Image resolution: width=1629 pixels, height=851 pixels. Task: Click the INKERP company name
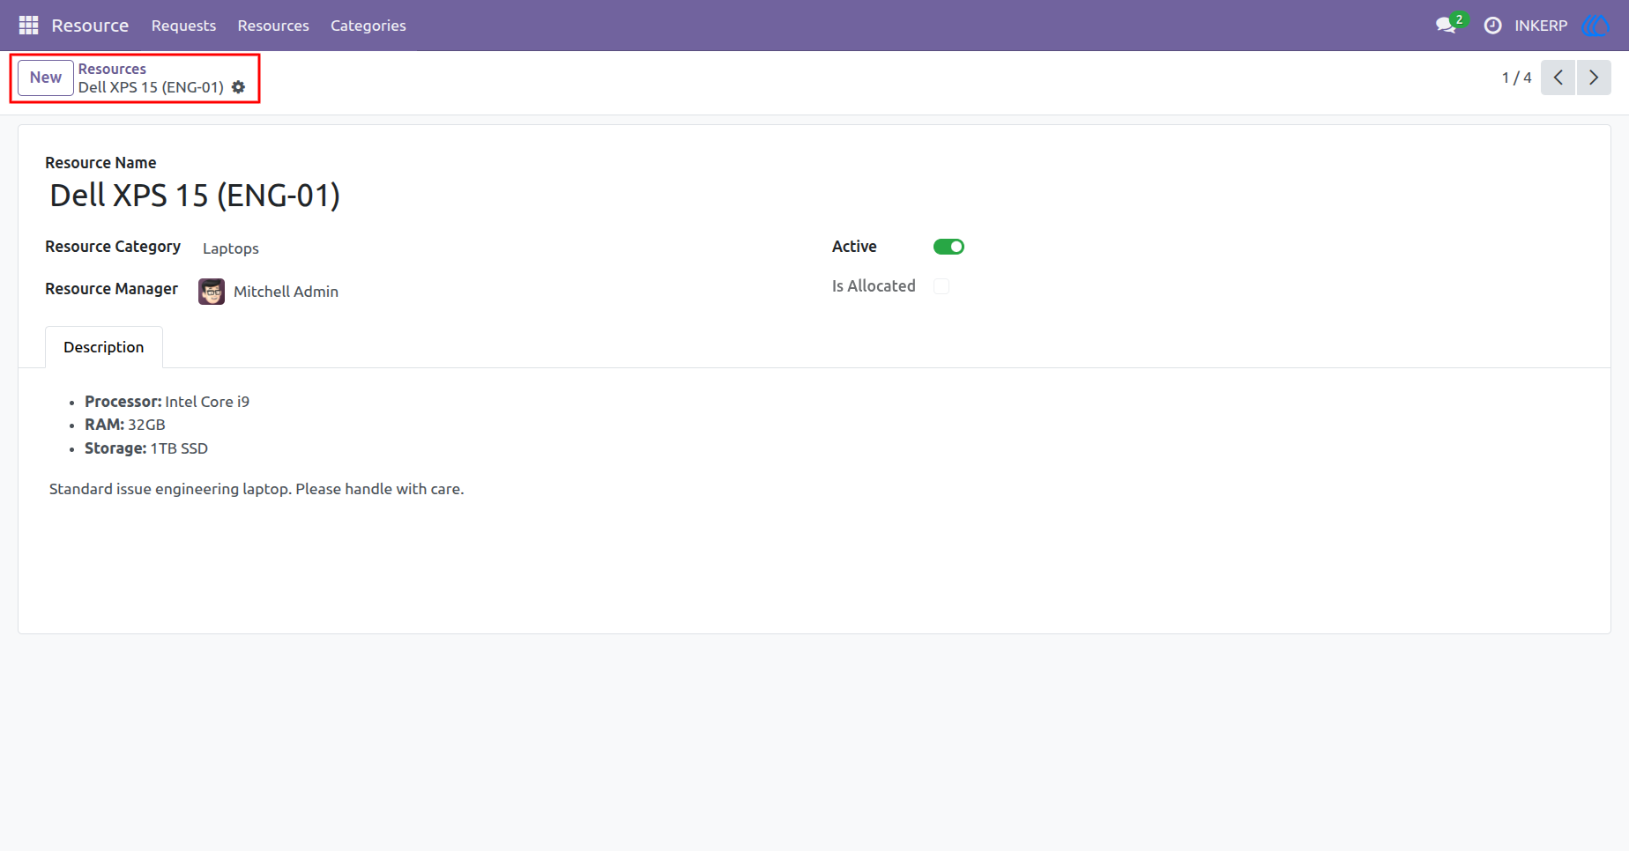[1541, 26]
